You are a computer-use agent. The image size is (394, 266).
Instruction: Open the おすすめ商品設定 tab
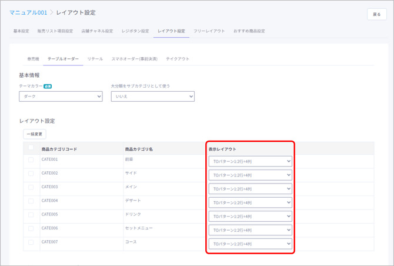tap(249, 31)
